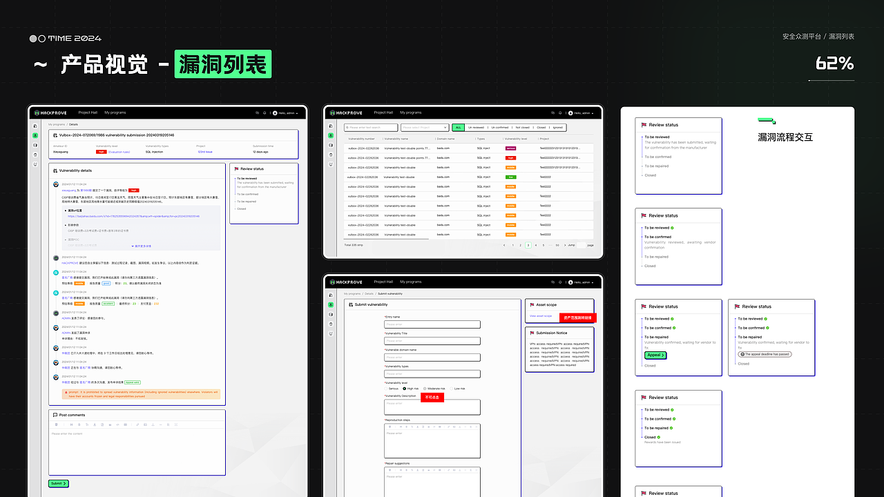This screenshot has height=497, width=884.
Task: Click the flag icon beside Submission Notice
Action: coord(532,333)
